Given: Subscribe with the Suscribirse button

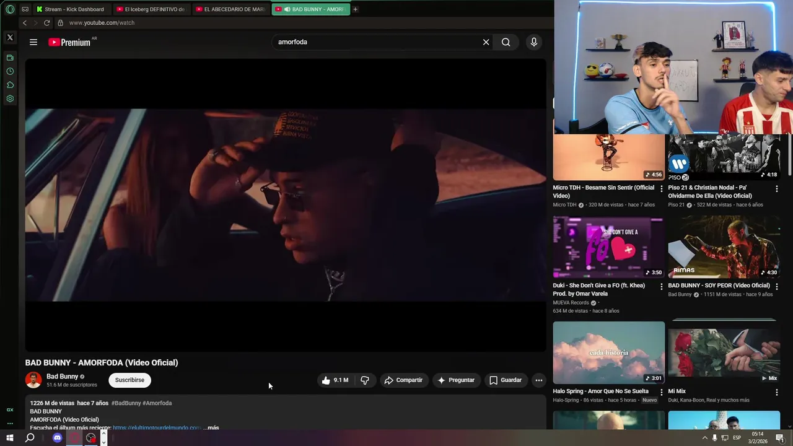Looking at the screenshot, I should tap(129, 380).
